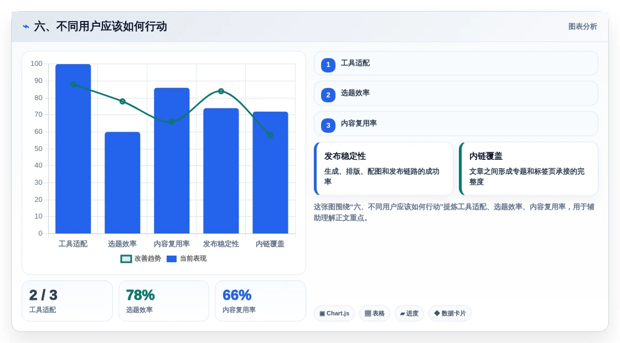The image size is (620, 343).
Task: Select the 工具适配 list item
Action: tap(456, 63)
